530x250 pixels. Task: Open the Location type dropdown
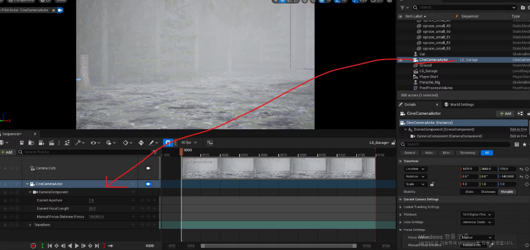(x=415, y=169)
